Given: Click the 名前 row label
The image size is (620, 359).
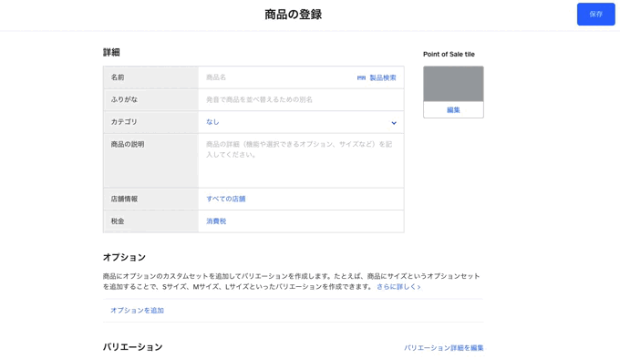Looking at the screenshot, I should click(118, 77).
